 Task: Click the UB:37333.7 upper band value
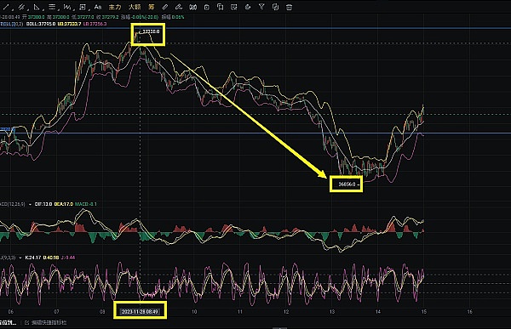coord(70,24)
